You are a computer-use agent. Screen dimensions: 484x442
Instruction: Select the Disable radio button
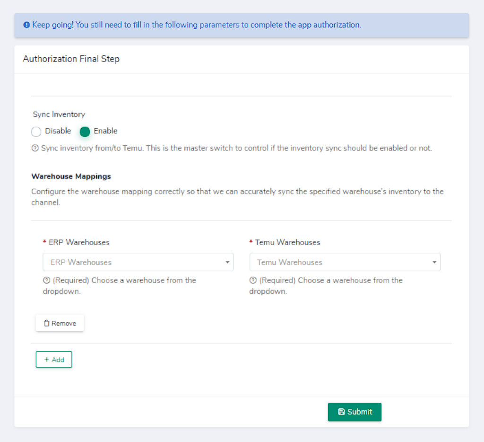[36, 132]
